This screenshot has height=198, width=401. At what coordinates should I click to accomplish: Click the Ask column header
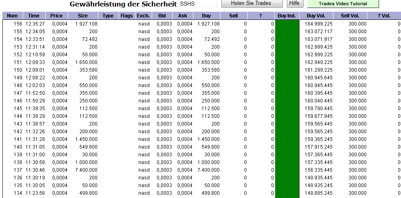(x=182, y=16)
